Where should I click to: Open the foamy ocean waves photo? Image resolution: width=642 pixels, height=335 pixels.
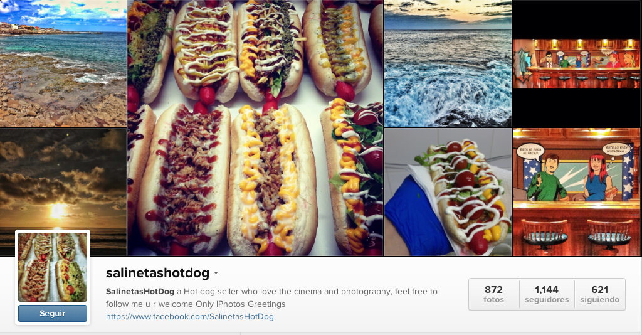[448, 63]
